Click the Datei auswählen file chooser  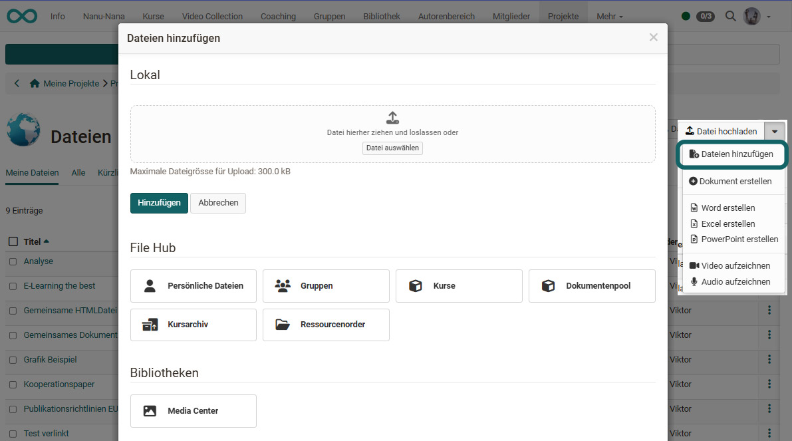tap(392, 148)
